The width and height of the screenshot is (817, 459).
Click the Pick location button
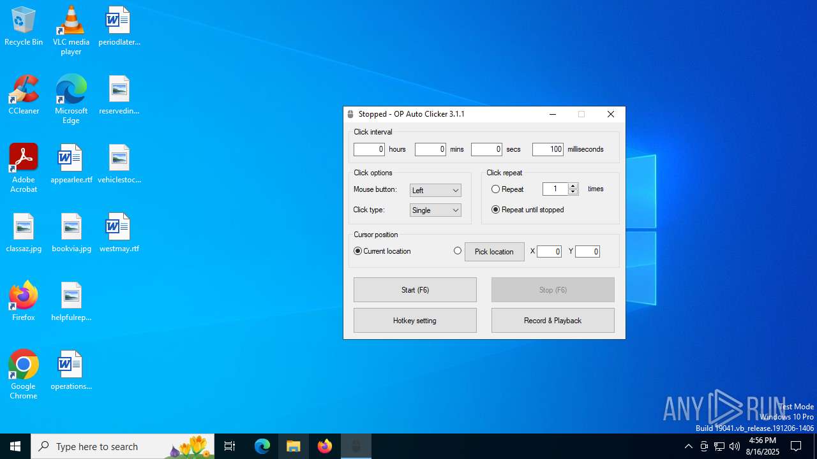click(x=494, y=252)
